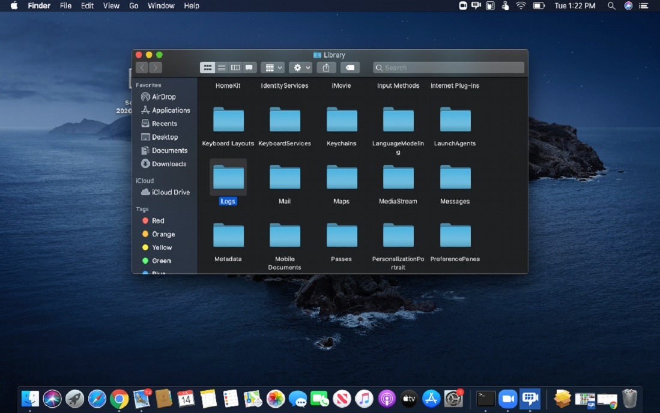
Task: Open the LaunchAgents folder
Action: tap(455, 120)
